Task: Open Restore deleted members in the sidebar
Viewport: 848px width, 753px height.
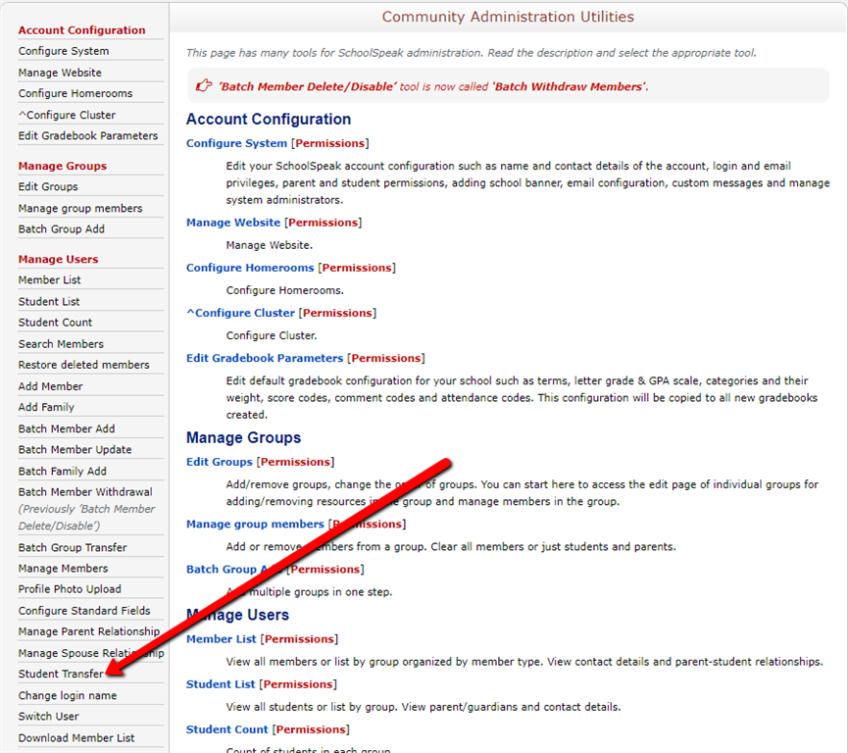Action: (83, 365)
